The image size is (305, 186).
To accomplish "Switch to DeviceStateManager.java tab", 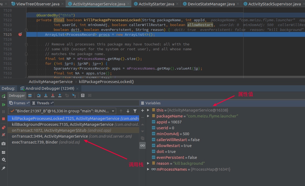I will pyautogui.click(x=211, y=4).
